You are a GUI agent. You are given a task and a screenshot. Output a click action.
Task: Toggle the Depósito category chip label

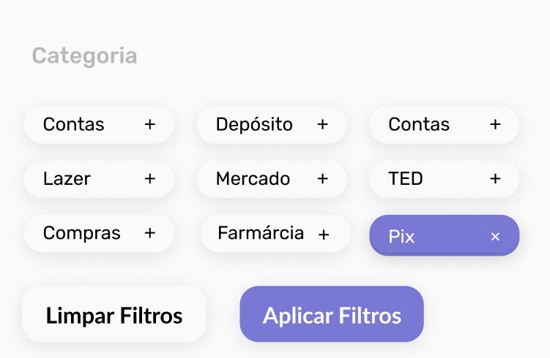[254, 125]
